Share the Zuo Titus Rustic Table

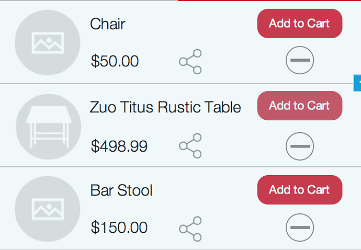[x=190, y=146]
